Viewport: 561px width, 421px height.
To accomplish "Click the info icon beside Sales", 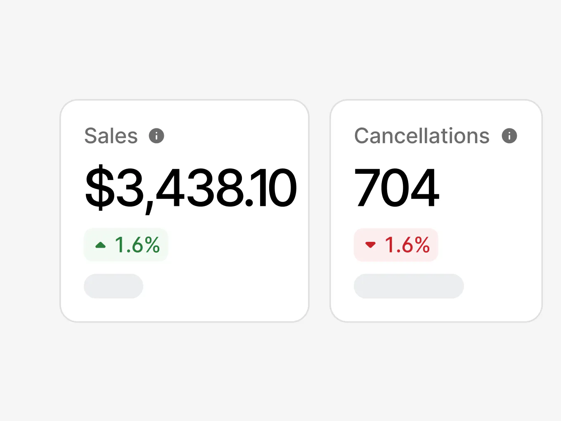I will (x=156, y=136).
